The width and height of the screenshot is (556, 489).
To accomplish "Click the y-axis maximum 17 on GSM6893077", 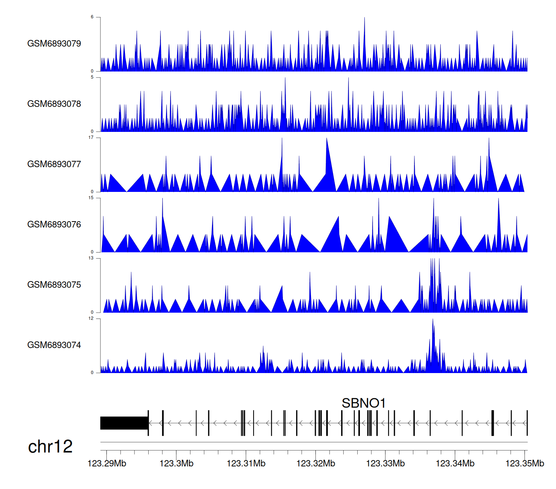I will pos(91,138).
